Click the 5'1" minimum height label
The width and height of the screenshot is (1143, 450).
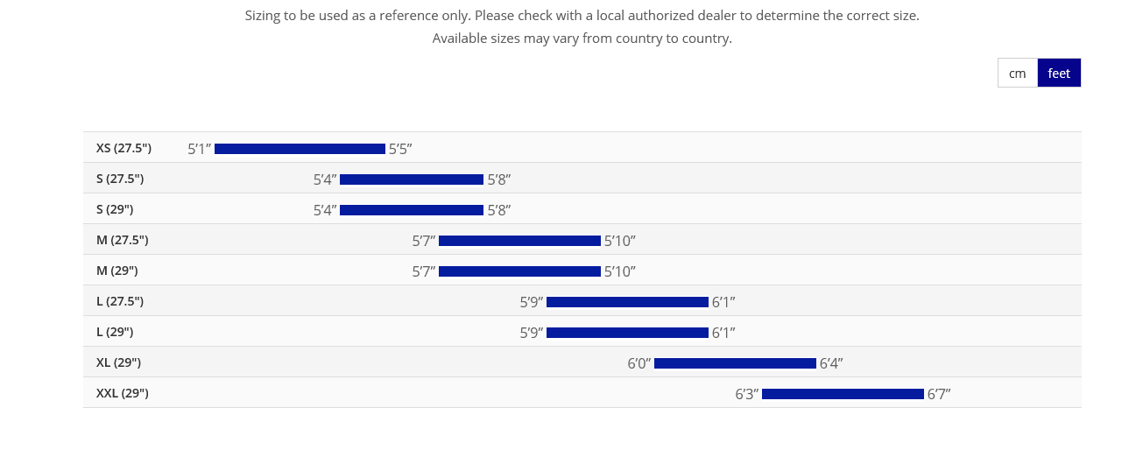200,149
